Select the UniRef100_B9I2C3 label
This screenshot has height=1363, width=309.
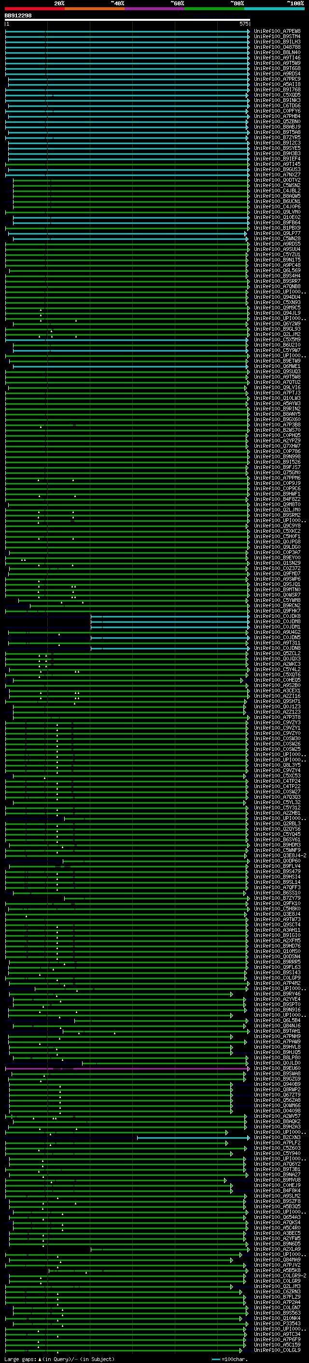277,143
